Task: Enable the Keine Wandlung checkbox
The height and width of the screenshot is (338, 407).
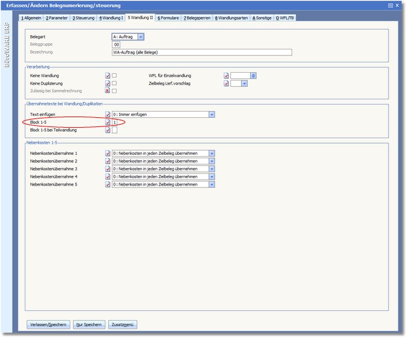Action: (114, 75)
